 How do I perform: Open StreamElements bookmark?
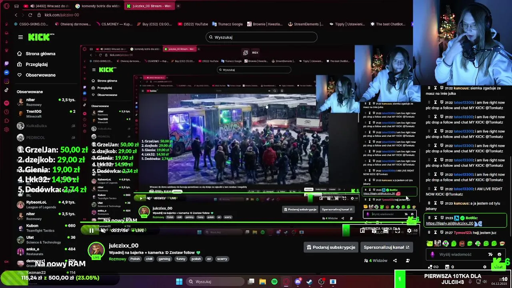tap(306, 24)
